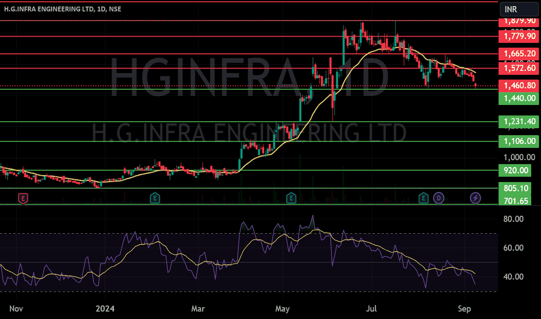The image size is (541, 319).
Task: Click the Mar label on time axis
Action: pyautogui.click(x=198, y=309)
